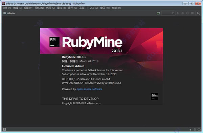Click the build date 'March 28, 2018' text
203x133 pixels.
[x=89, y=61]
